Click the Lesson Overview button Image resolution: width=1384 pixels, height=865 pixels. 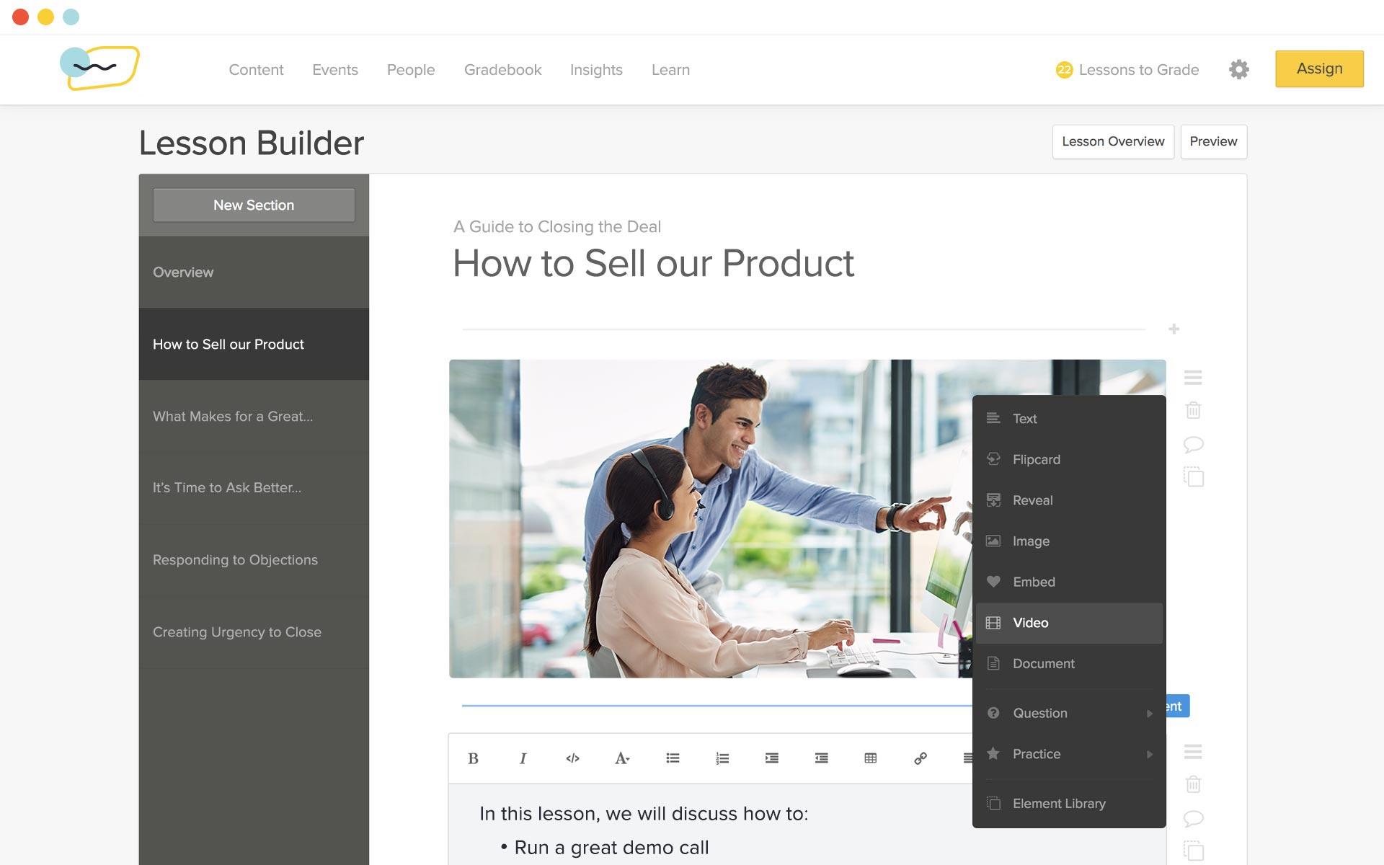[1113, 141]
